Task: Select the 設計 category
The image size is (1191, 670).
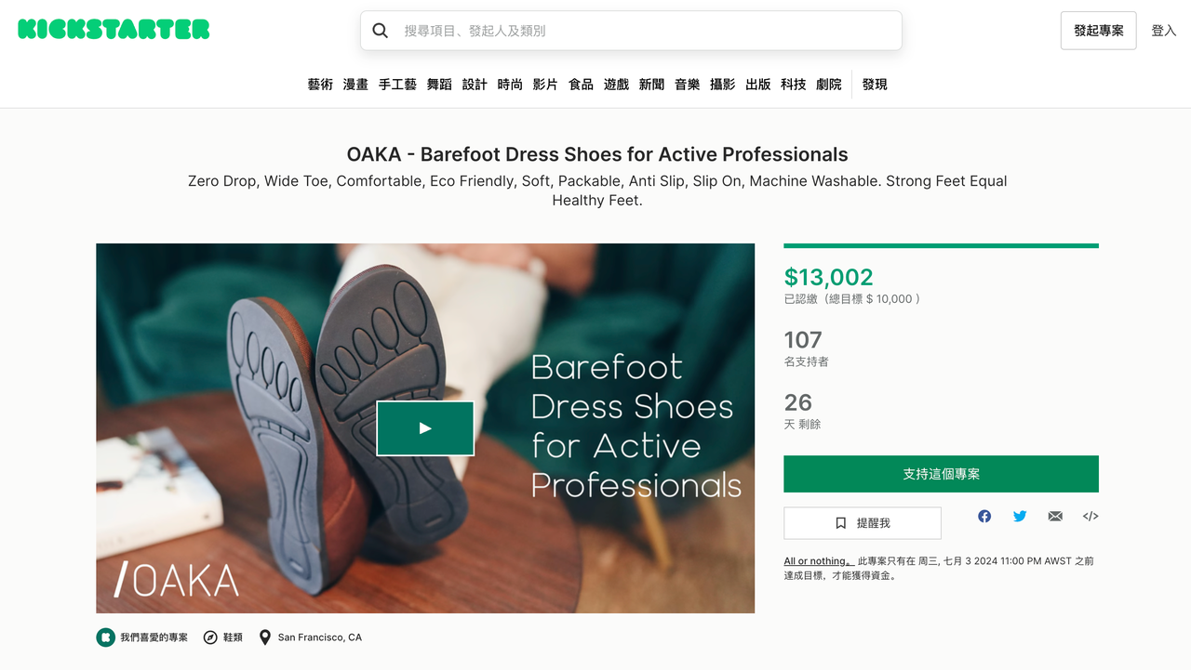Action: click(475, 85)
